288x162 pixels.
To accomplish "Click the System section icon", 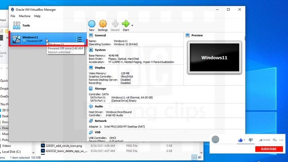I will pos(91,50).
